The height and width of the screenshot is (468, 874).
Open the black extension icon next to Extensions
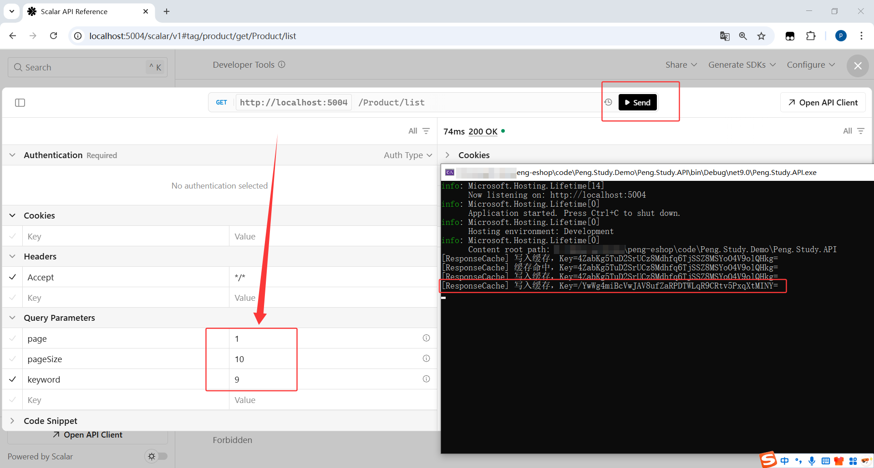pyautogui.click(x=790, y=36)
